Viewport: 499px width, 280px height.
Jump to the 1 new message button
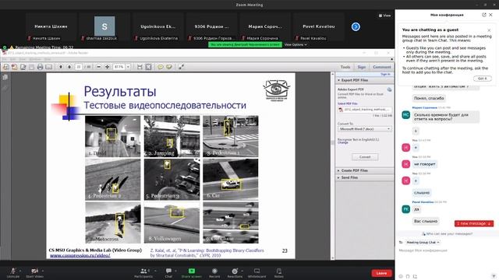474,223
